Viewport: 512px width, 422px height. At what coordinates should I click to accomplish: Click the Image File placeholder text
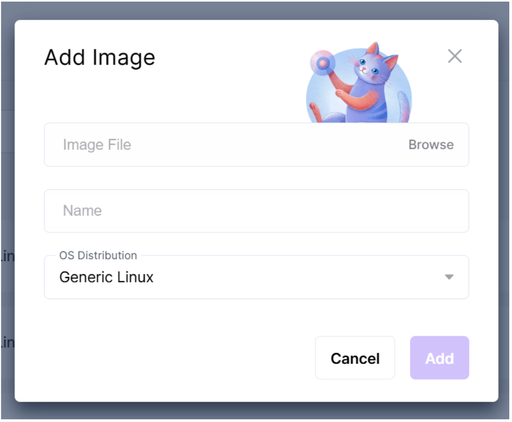(x=97, y=144)
